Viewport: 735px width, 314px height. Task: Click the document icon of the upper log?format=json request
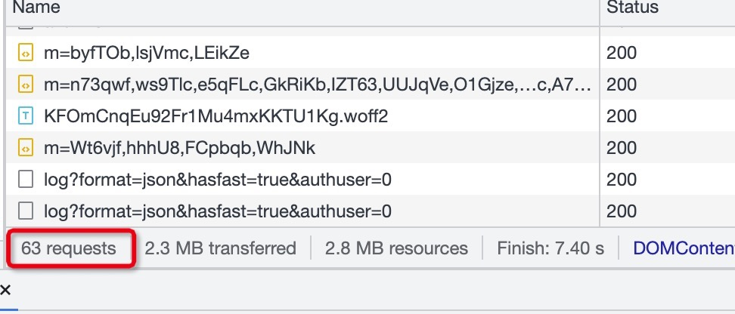click(x=25, y=180)
